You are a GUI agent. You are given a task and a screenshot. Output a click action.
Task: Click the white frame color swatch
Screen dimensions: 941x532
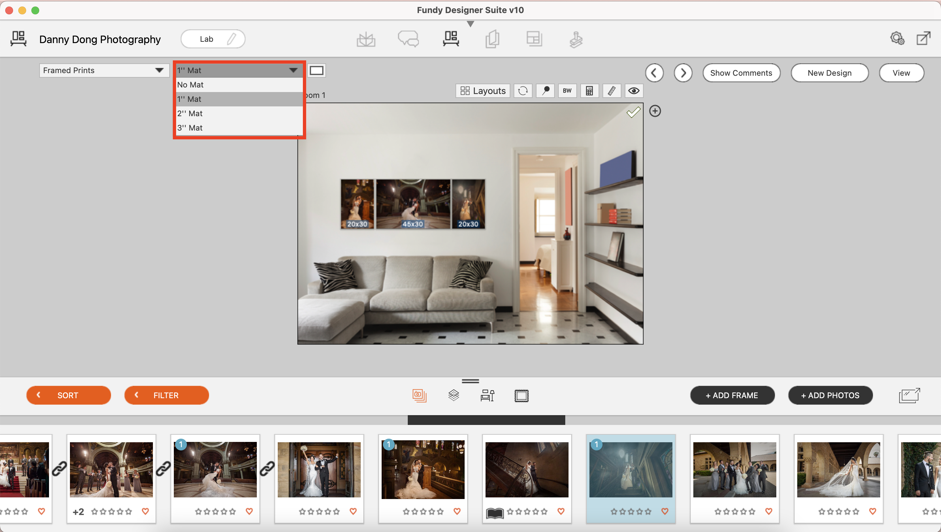pyautogui.click(x=317, y=70)
